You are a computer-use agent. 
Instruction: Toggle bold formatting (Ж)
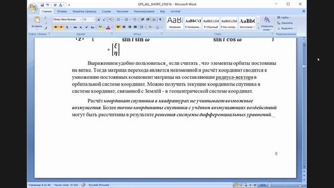56,27
